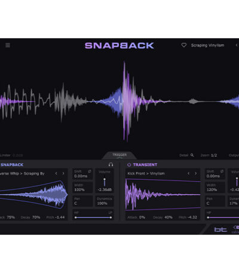The image size is (239, 273).
Task: Click the BT logo
Action: [220, 229]
